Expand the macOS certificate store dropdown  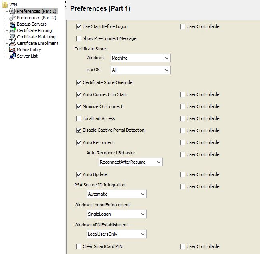point(141,70)
